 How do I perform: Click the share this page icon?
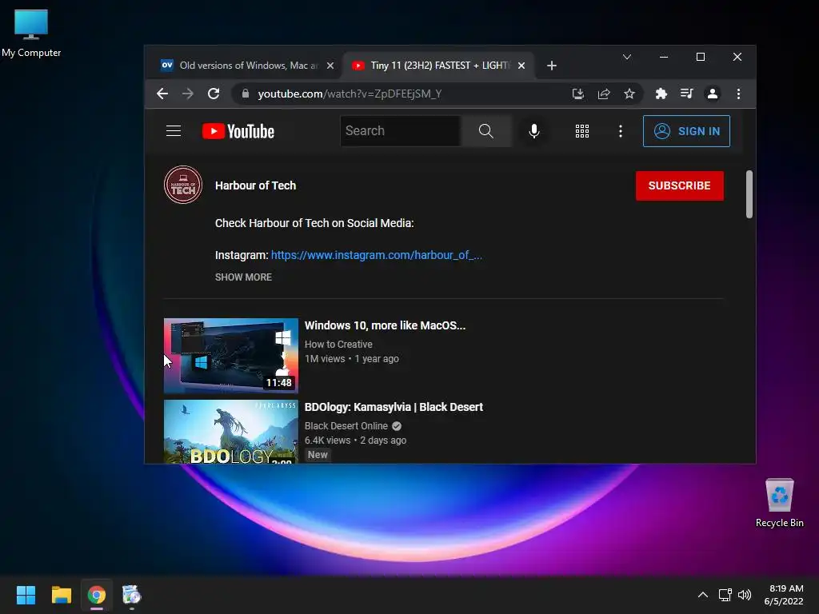point(604,94)
